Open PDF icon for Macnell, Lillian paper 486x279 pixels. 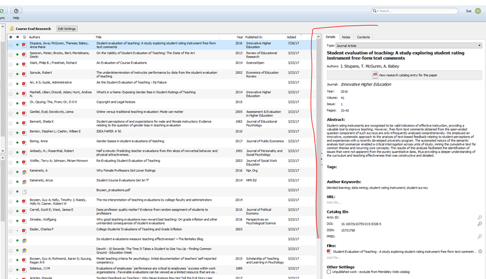[x=24, y=94]
